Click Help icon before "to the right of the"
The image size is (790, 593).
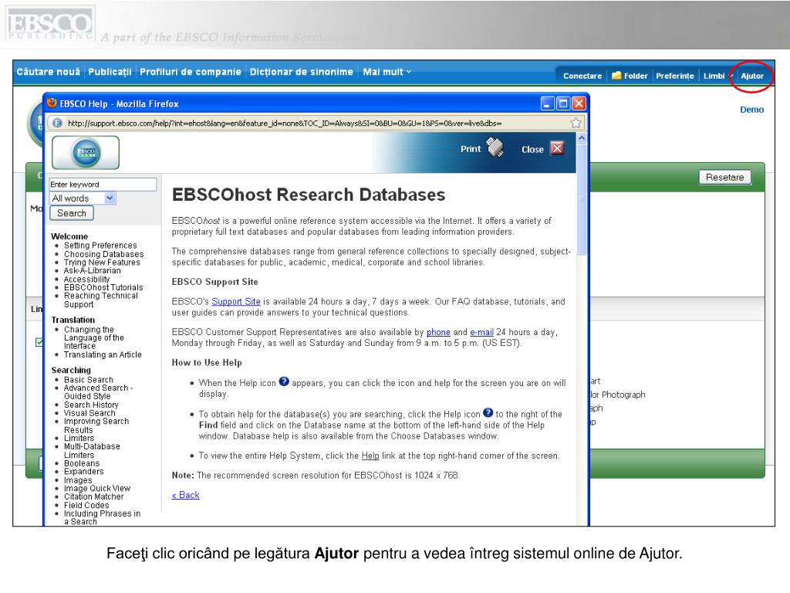click(x=488, y=412)
